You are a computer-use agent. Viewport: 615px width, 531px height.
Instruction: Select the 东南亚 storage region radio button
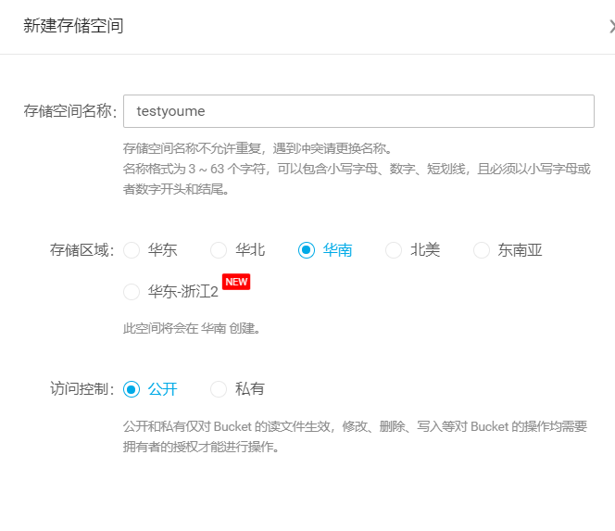(482, 250)
